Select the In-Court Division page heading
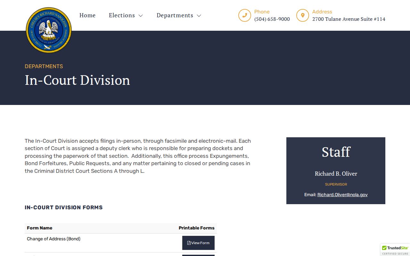 pyautogui.click(x=78, y=80)
